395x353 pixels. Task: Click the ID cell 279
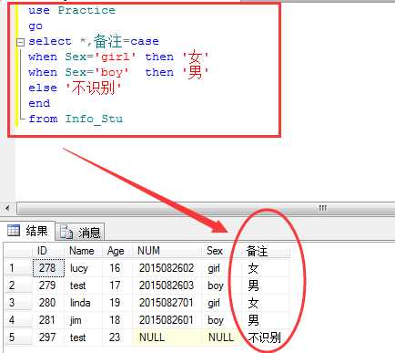[x=48, y=286]
